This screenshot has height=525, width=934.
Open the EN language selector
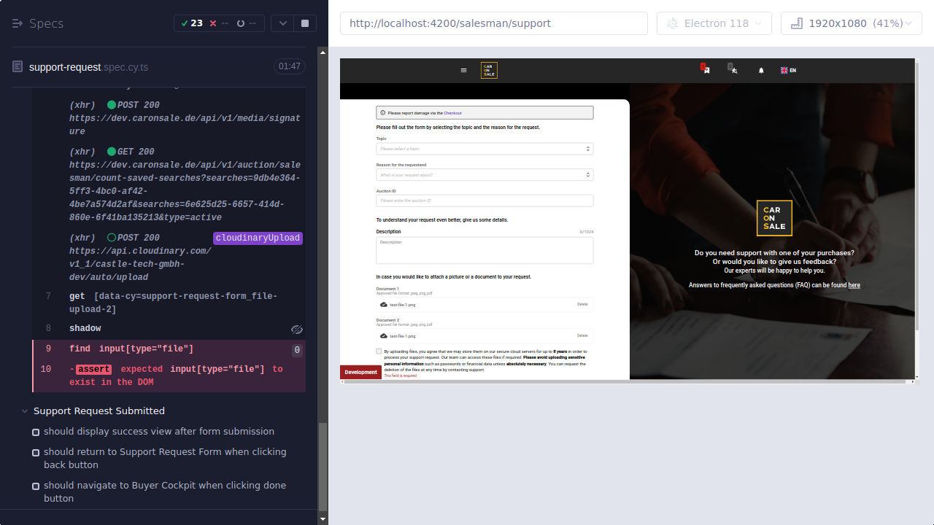787,70
